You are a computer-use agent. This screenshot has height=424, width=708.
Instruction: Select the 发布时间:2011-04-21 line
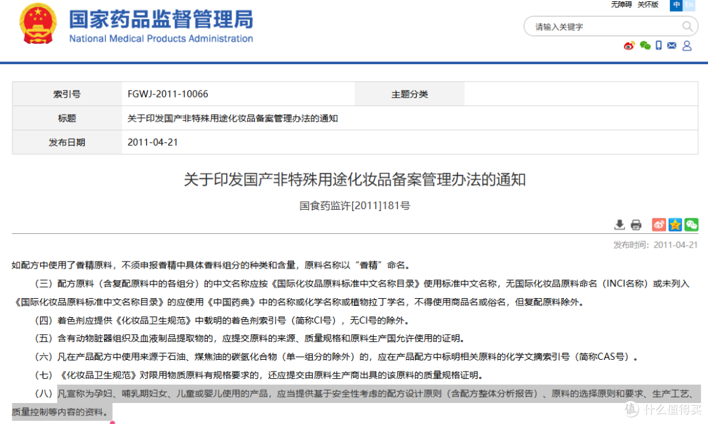pyautogui.click(x=655, y=244)
